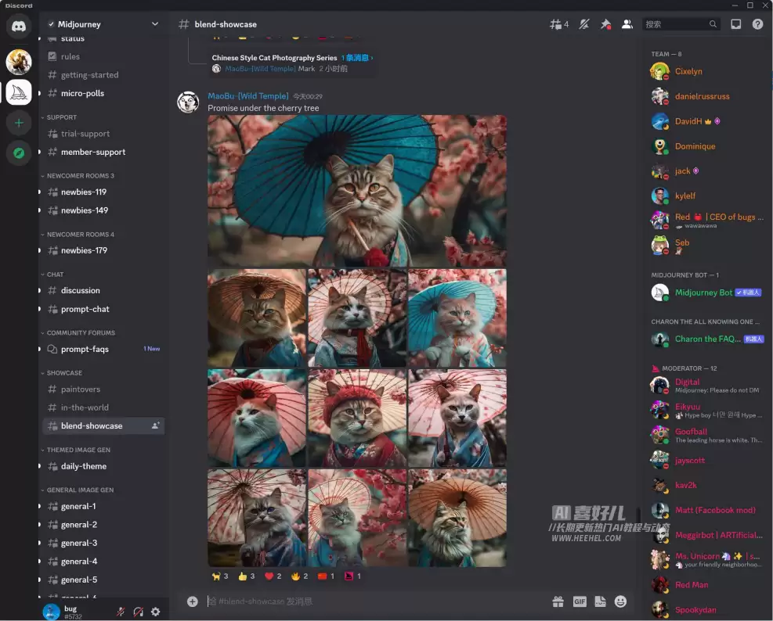Collapse the CHAT category

tap(52, 275)
